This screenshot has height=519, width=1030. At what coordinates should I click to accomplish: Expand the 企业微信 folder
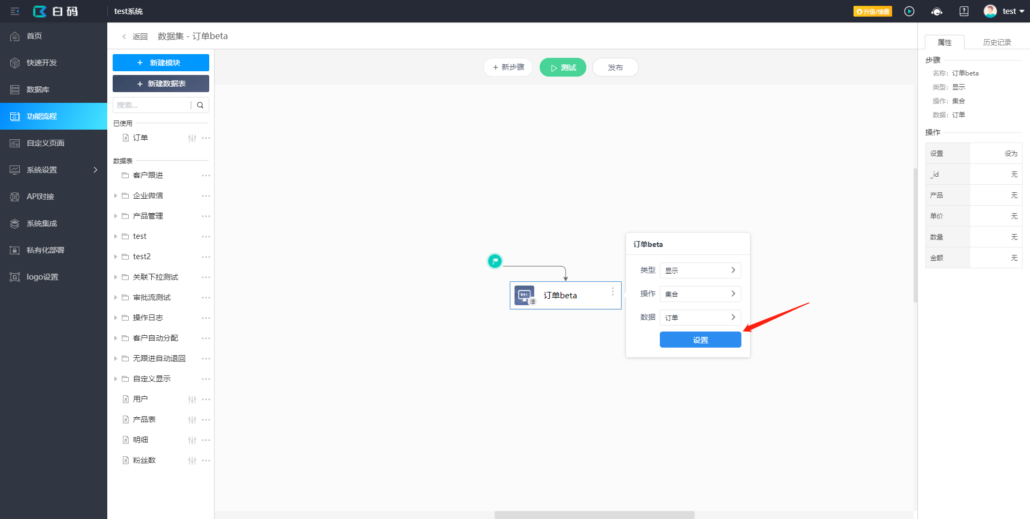pos(115,196)
